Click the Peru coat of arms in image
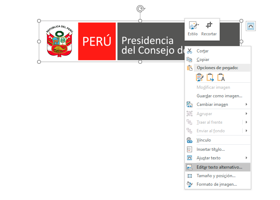The image size is (280, 200). [59, 41]
